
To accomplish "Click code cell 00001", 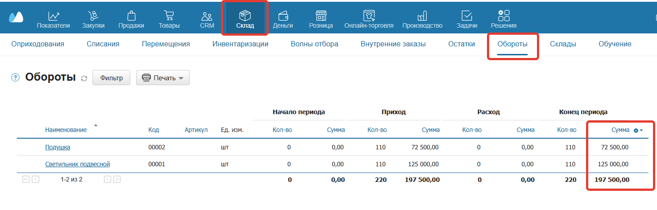I will (x=157, y=164).
